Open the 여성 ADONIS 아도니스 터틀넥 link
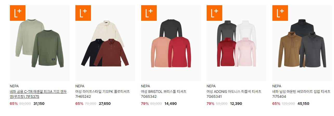Image resolution: width=334 pixels, height=116 pixels. point(234,94)
